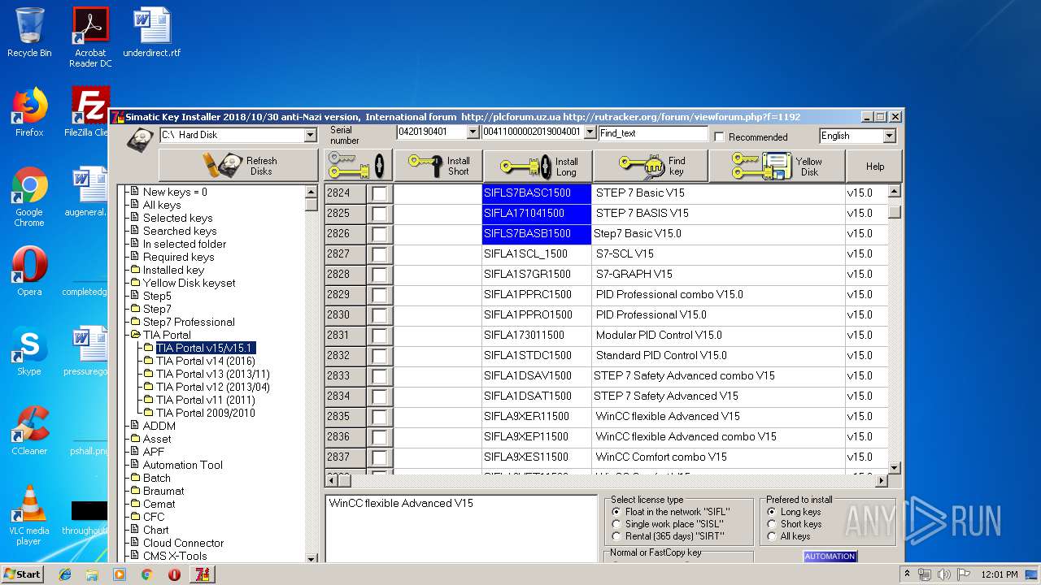Screen dimensions: 1041x585
Task: Open the C:\ Hard Disk dropdown
Action: (x=310, y=135)
